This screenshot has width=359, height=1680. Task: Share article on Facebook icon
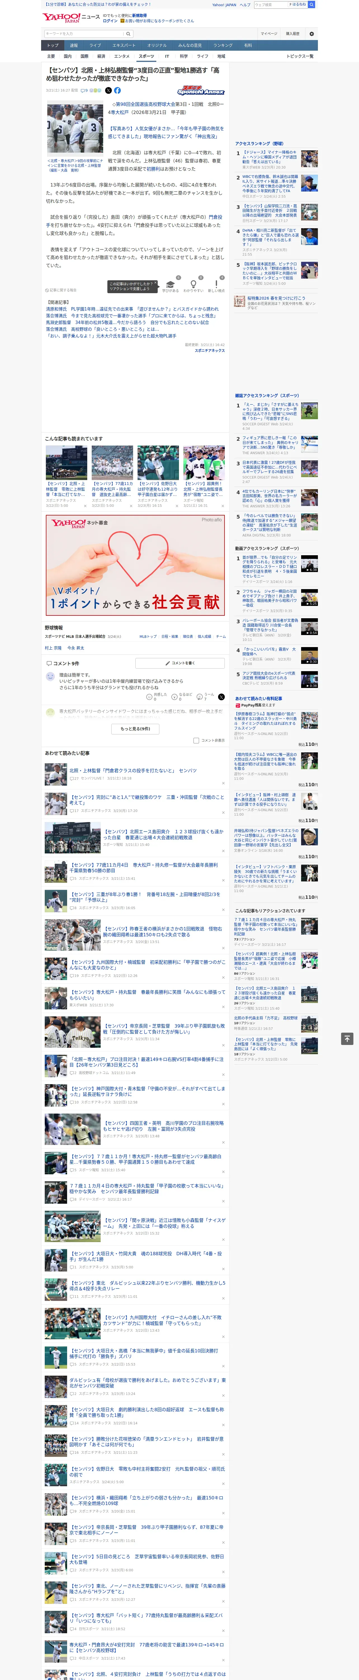(x=117, y=91)
